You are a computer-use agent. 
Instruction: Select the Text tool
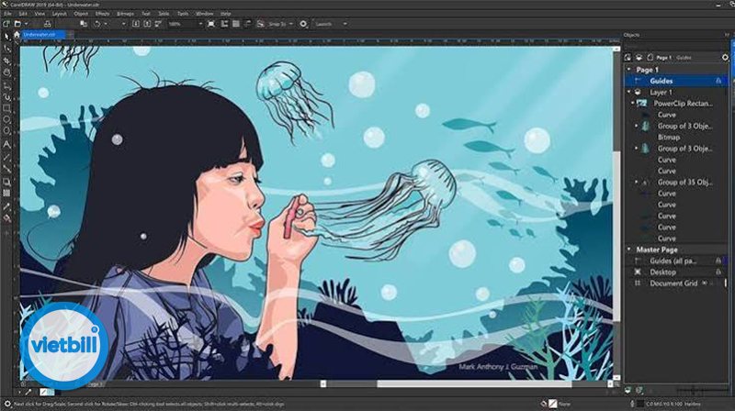pyautogui.click(x=6, y=145)
